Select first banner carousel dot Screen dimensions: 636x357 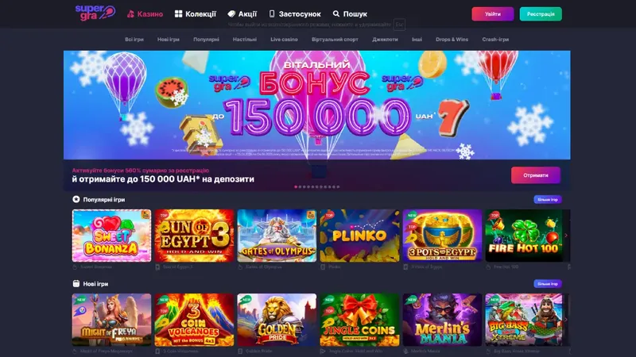[x=296, y=187]
